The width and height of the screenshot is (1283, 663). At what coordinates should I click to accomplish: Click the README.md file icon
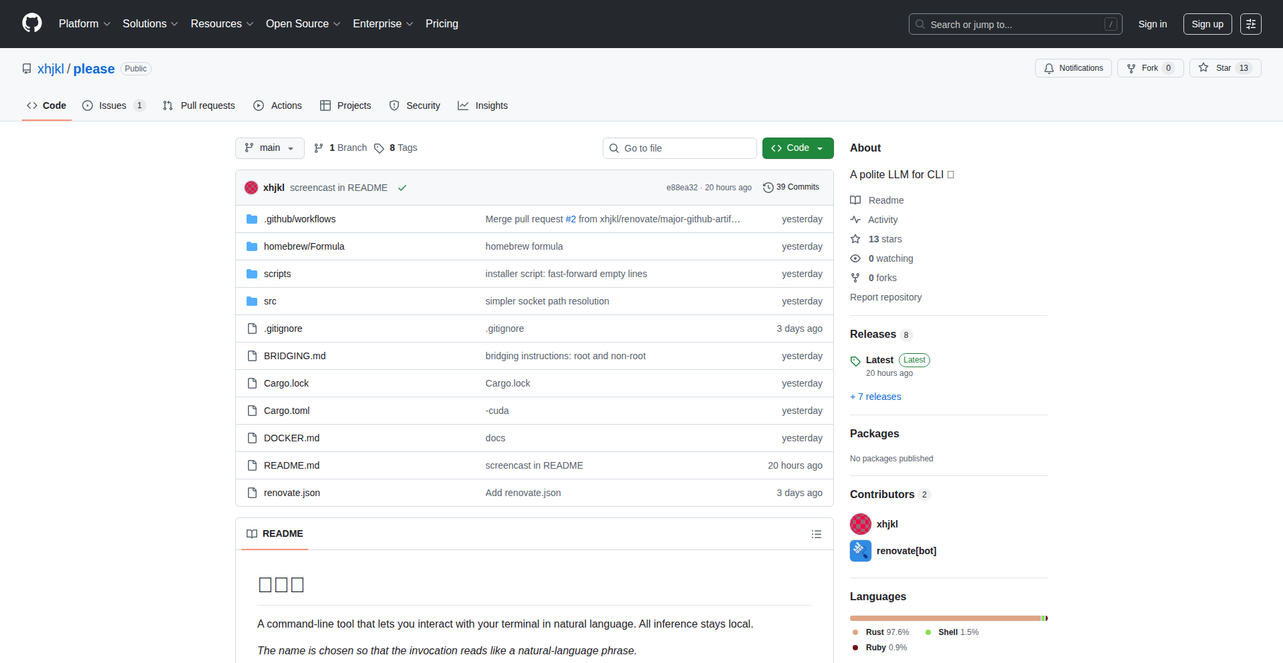click(252, 465)
